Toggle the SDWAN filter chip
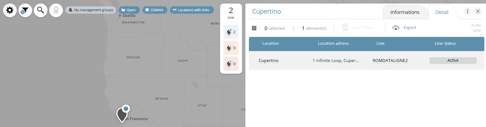 155,10
